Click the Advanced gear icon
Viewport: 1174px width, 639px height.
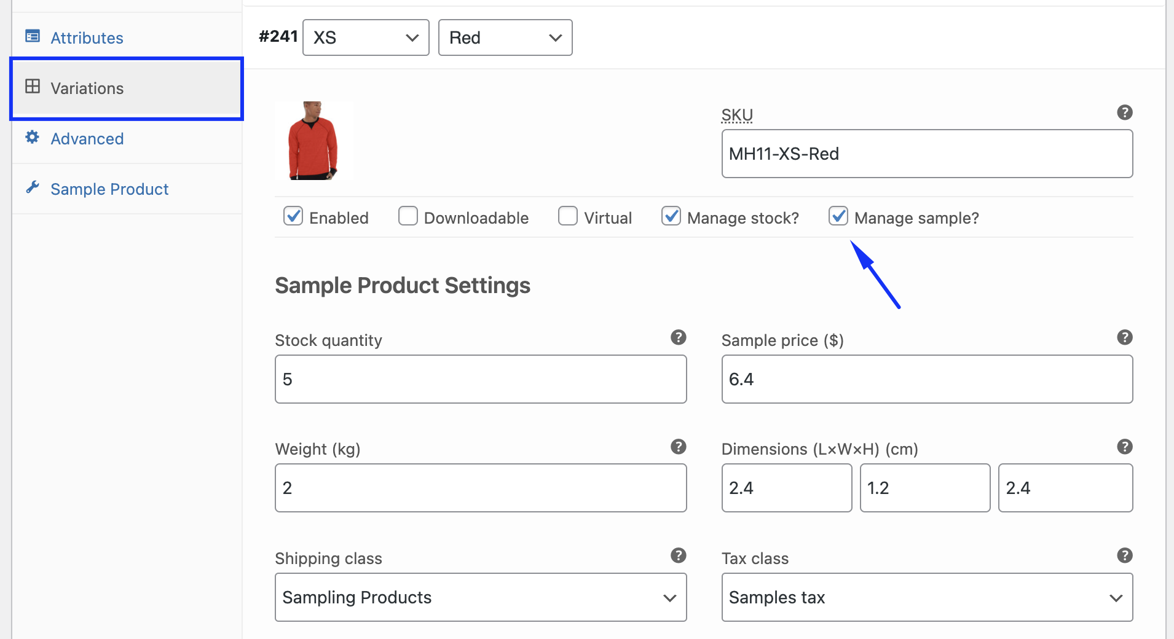tap(33, 138)
